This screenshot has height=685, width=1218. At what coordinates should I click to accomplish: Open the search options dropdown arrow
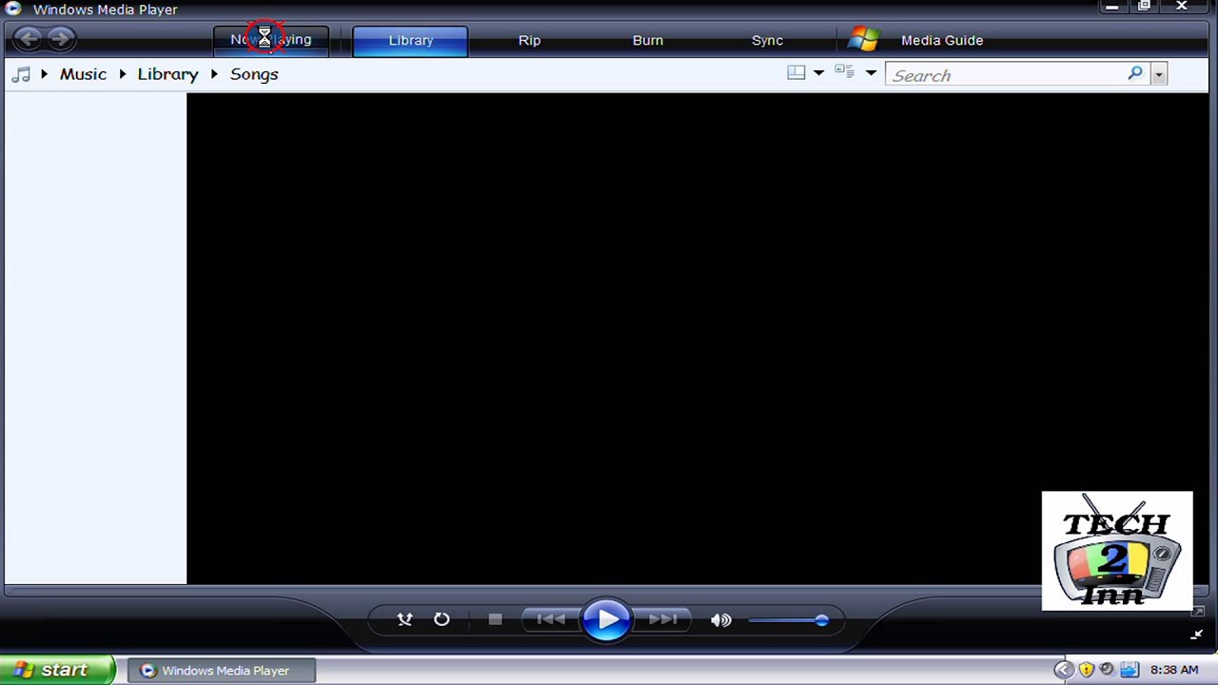tap(1158, 74)
